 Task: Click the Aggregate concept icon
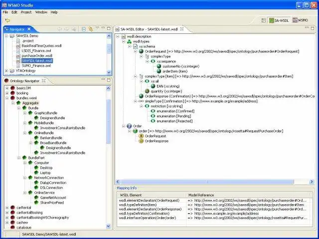coord(19,103)
